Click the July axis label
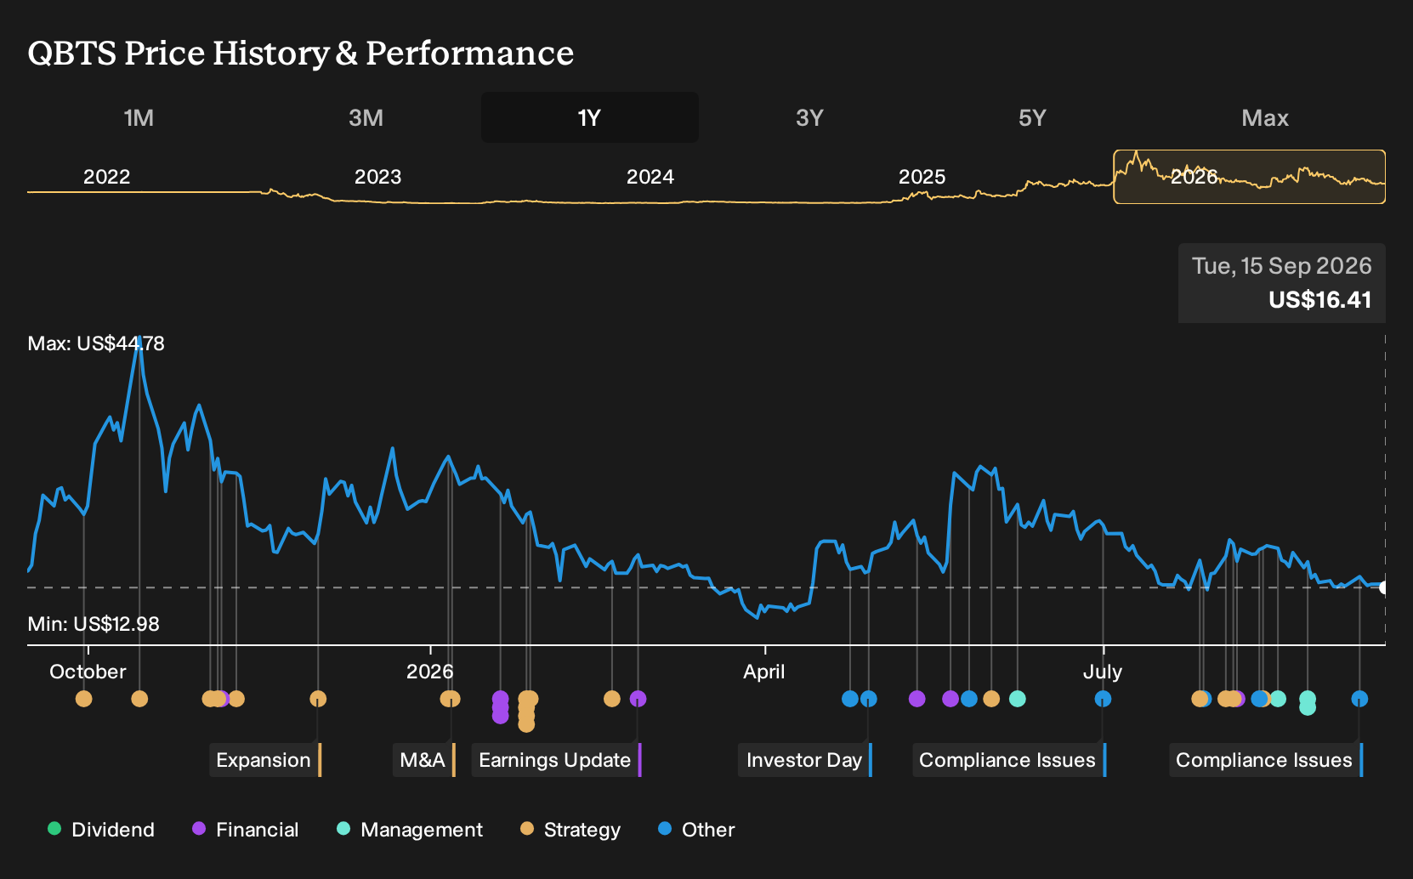1413x879 pixels. (1103, 672)
